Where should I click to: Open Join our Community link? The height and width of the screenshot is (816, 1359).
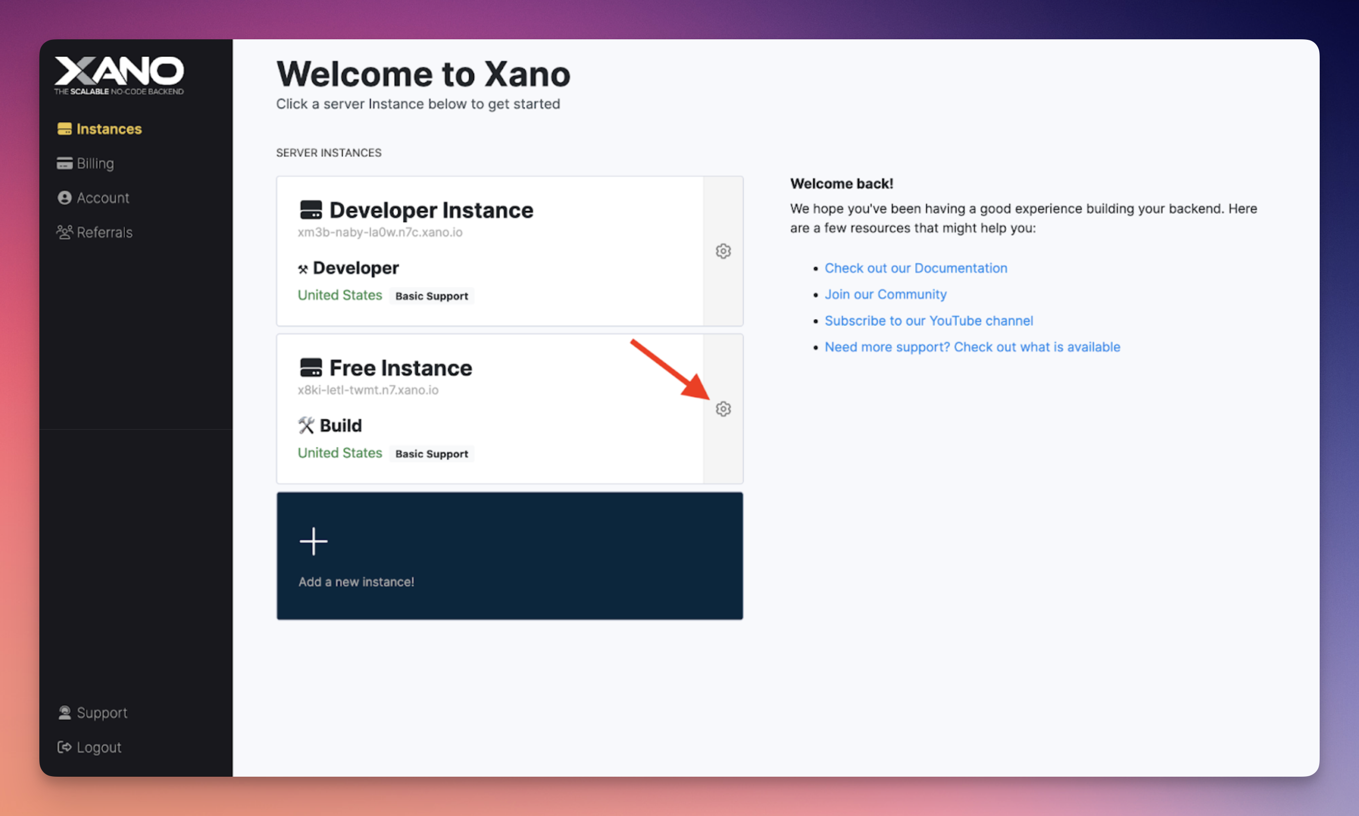click(886, 294)
